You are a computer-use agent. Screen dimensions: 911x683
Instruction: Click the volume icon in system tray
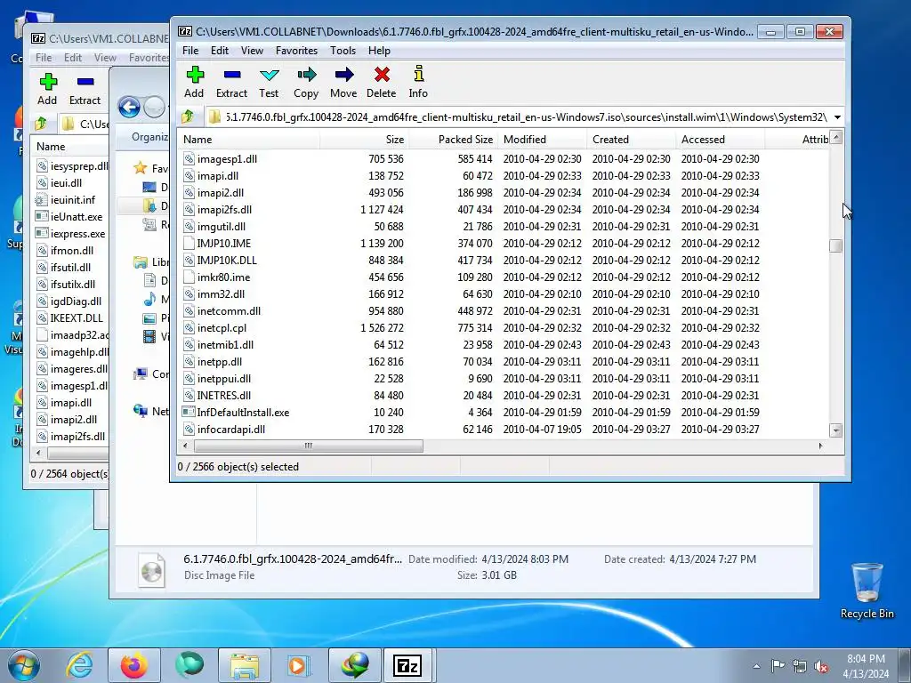(821, 666)
